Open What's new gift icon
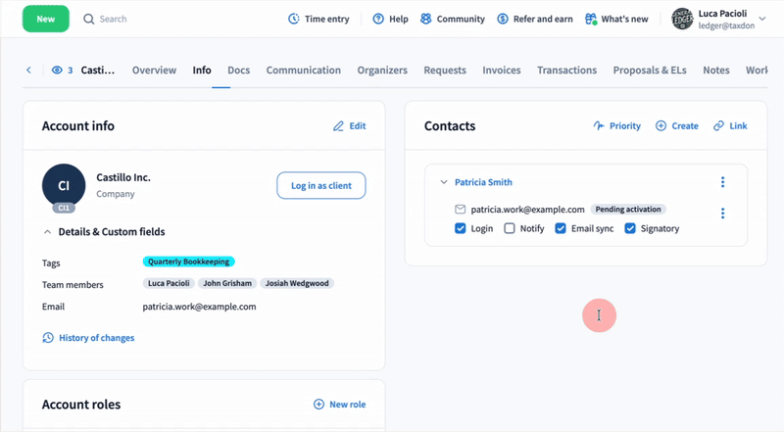The height and width of the screenshot is (432, 784). tap(591, 19)
